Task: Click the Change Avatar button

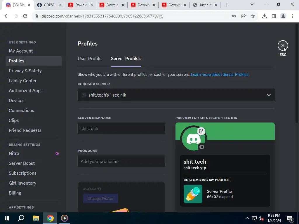Action: 100,198
